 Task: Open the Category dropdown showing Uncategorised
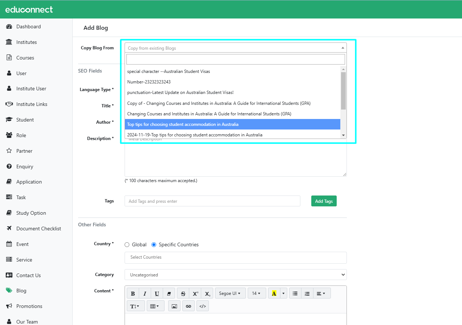coord(235,275)
